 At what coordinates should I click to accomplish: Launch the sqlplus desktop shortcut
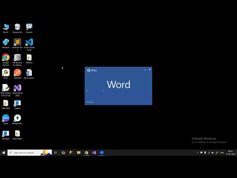click(x=17, y=105)
